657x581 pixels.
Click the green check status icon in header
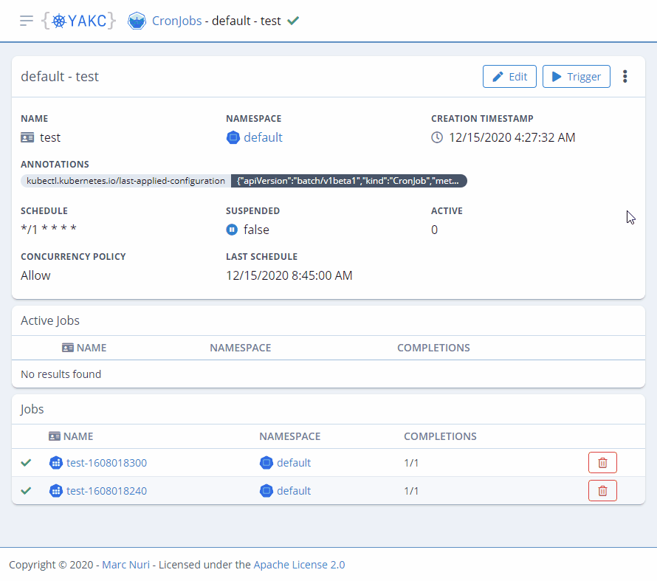293,21
